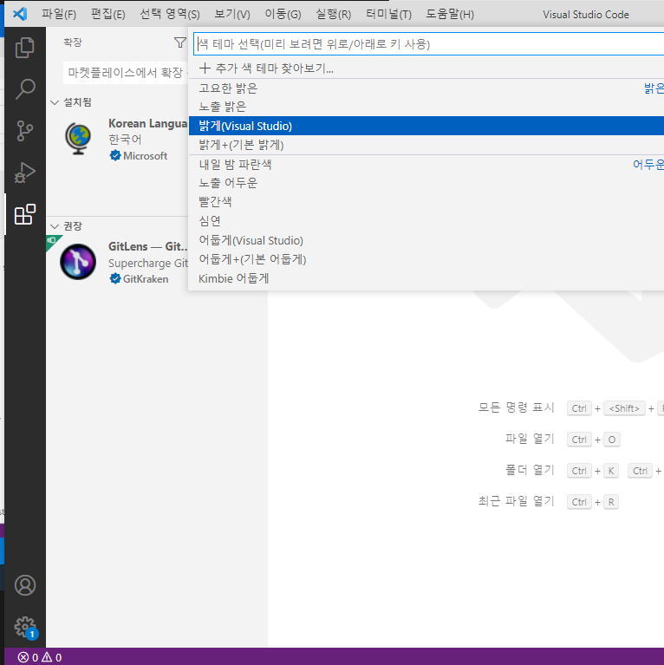
Task: Open the Accounts icon in activity bar
Action: pos(25,585)
